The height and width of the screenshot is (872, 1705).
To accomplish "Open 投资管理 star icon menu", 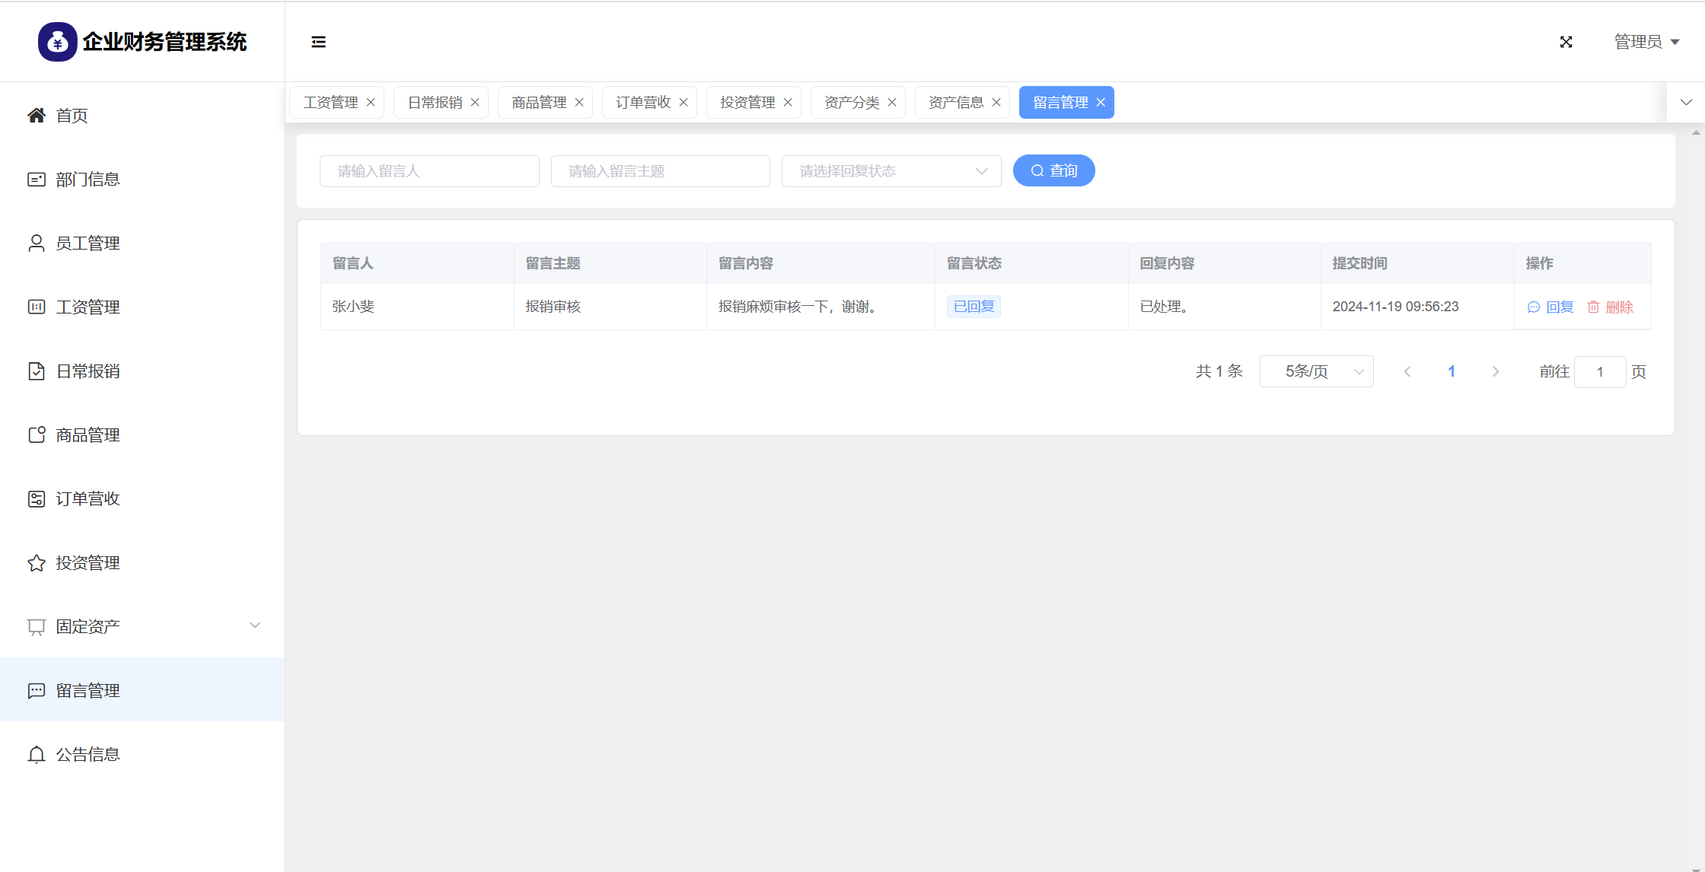I will [36, 563].
